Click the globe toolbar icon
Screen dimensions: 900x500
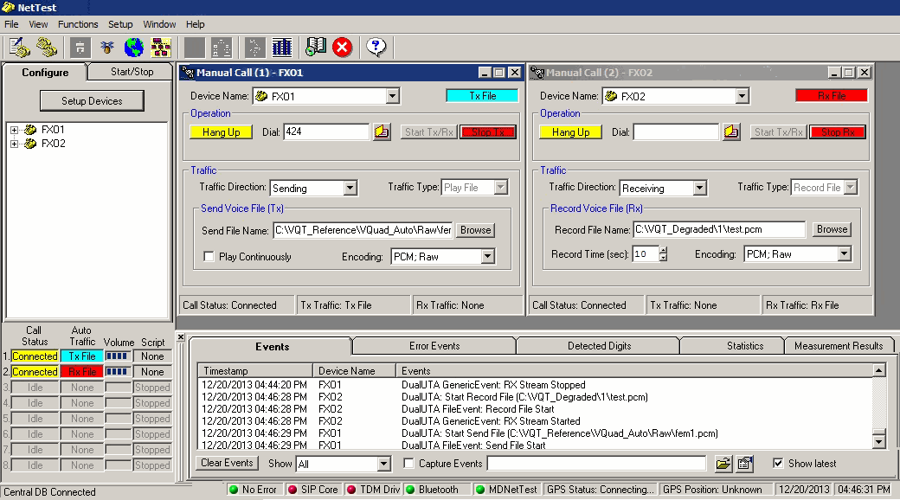coord(134,47)
